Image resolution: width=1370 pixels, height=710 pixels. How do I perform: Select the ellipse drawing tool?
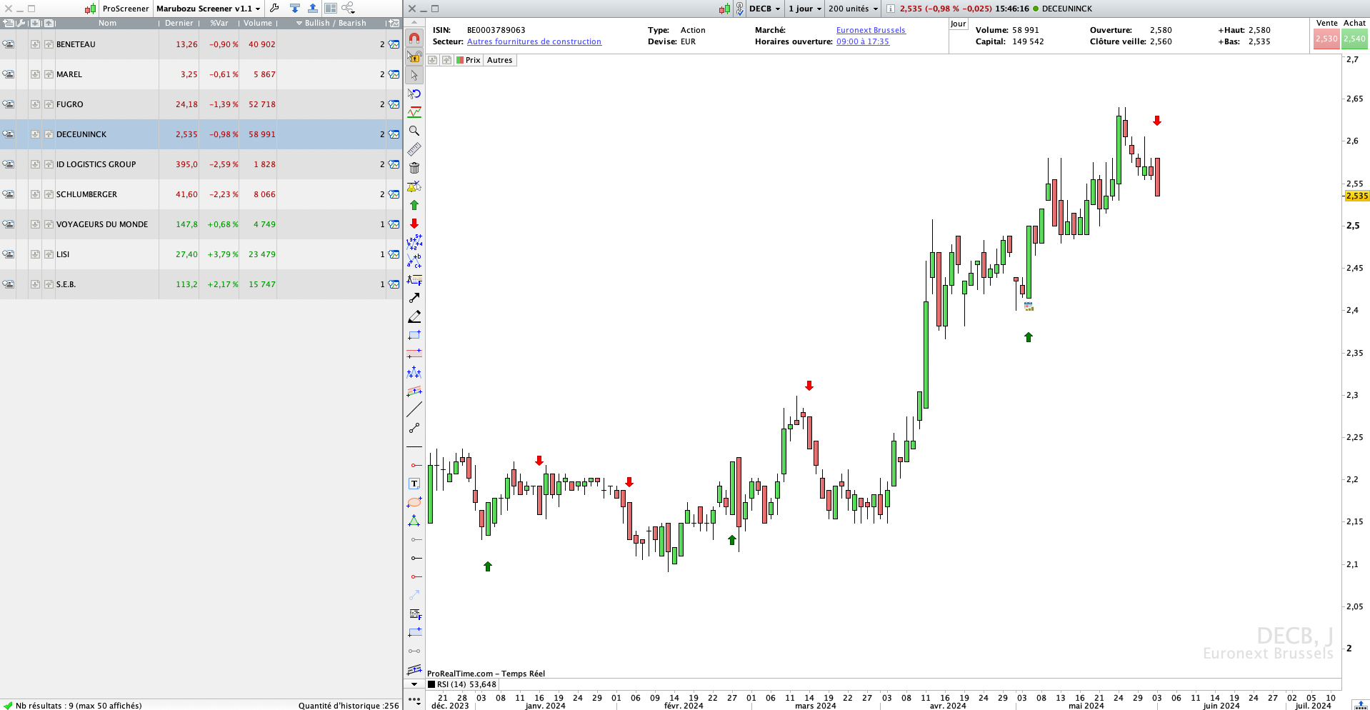[414, 502]
